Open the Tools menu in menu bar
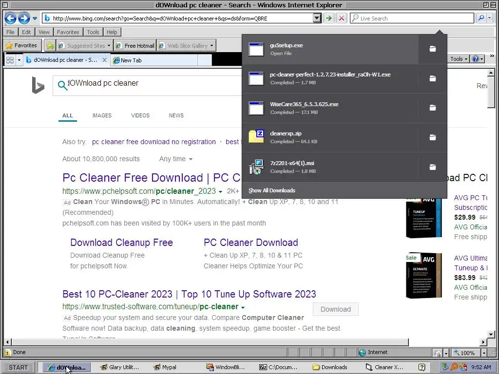This screenshot has height=374, width=499. (x=93, y=32)
